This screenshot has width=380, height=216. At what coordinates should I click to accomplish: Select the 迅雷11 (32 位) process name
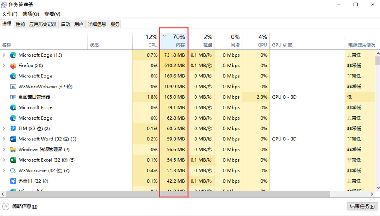[x=33, y=181]
